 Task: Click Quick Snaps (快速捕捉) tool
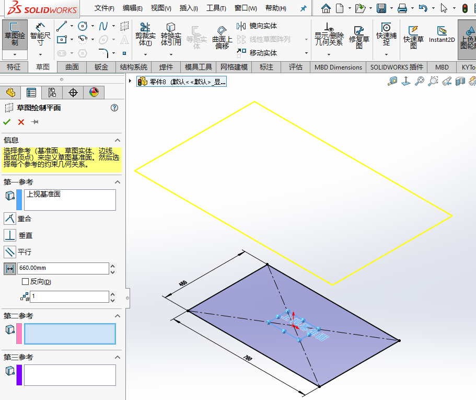[386, 35]
